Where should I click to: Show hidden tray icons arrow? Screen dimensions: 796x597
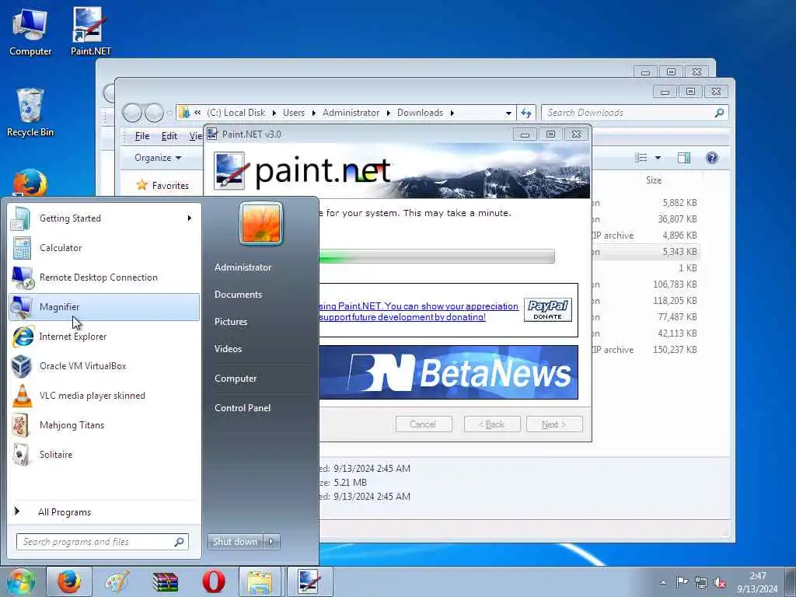[x=663, y=582]
